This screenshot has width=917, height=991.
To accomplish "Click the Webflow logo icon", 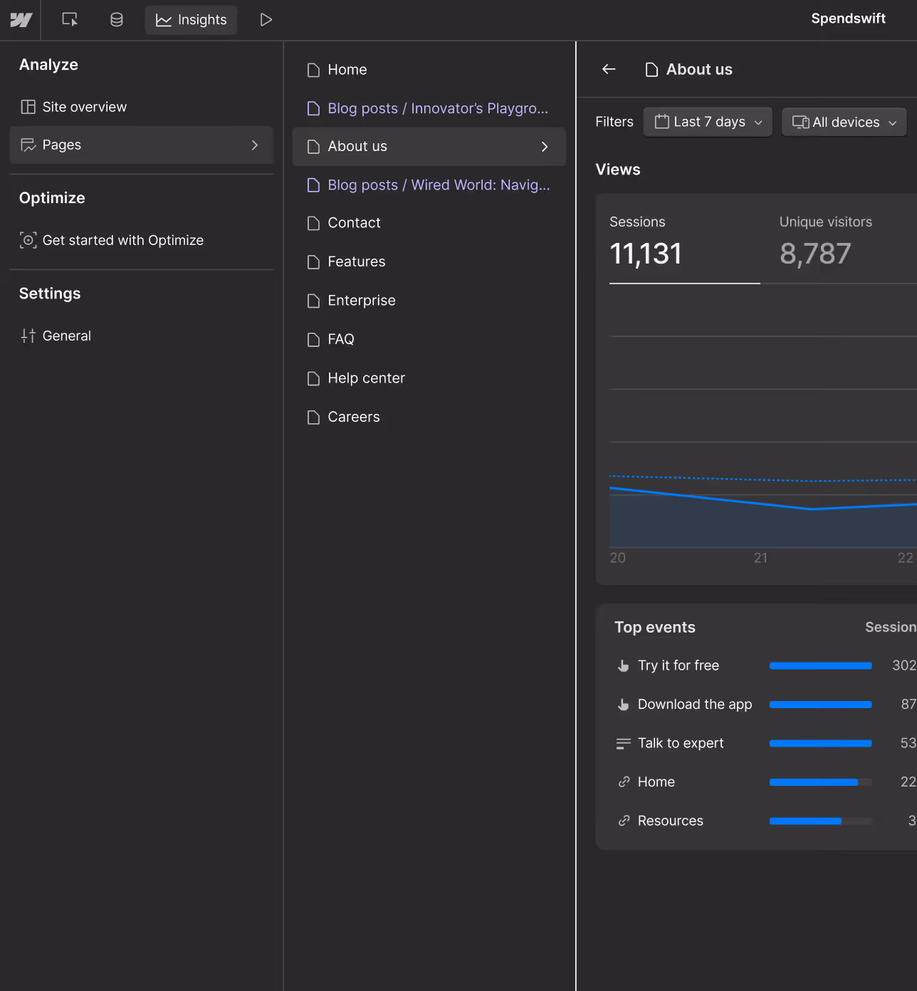I will [21, 20].
